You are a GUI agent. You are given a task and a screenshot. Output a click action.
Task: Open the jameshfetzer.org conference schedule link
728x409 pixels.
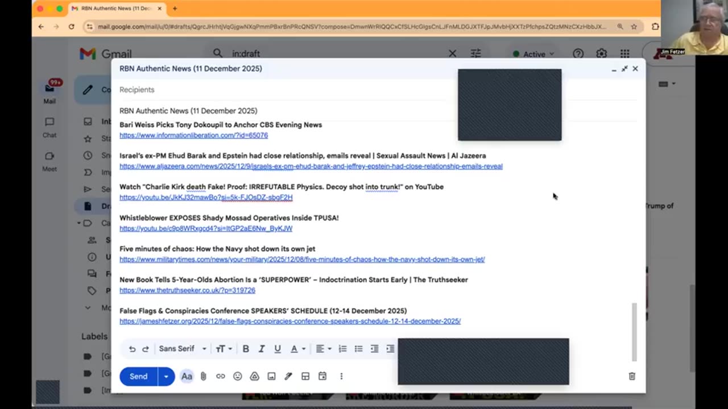click(290, 321)
